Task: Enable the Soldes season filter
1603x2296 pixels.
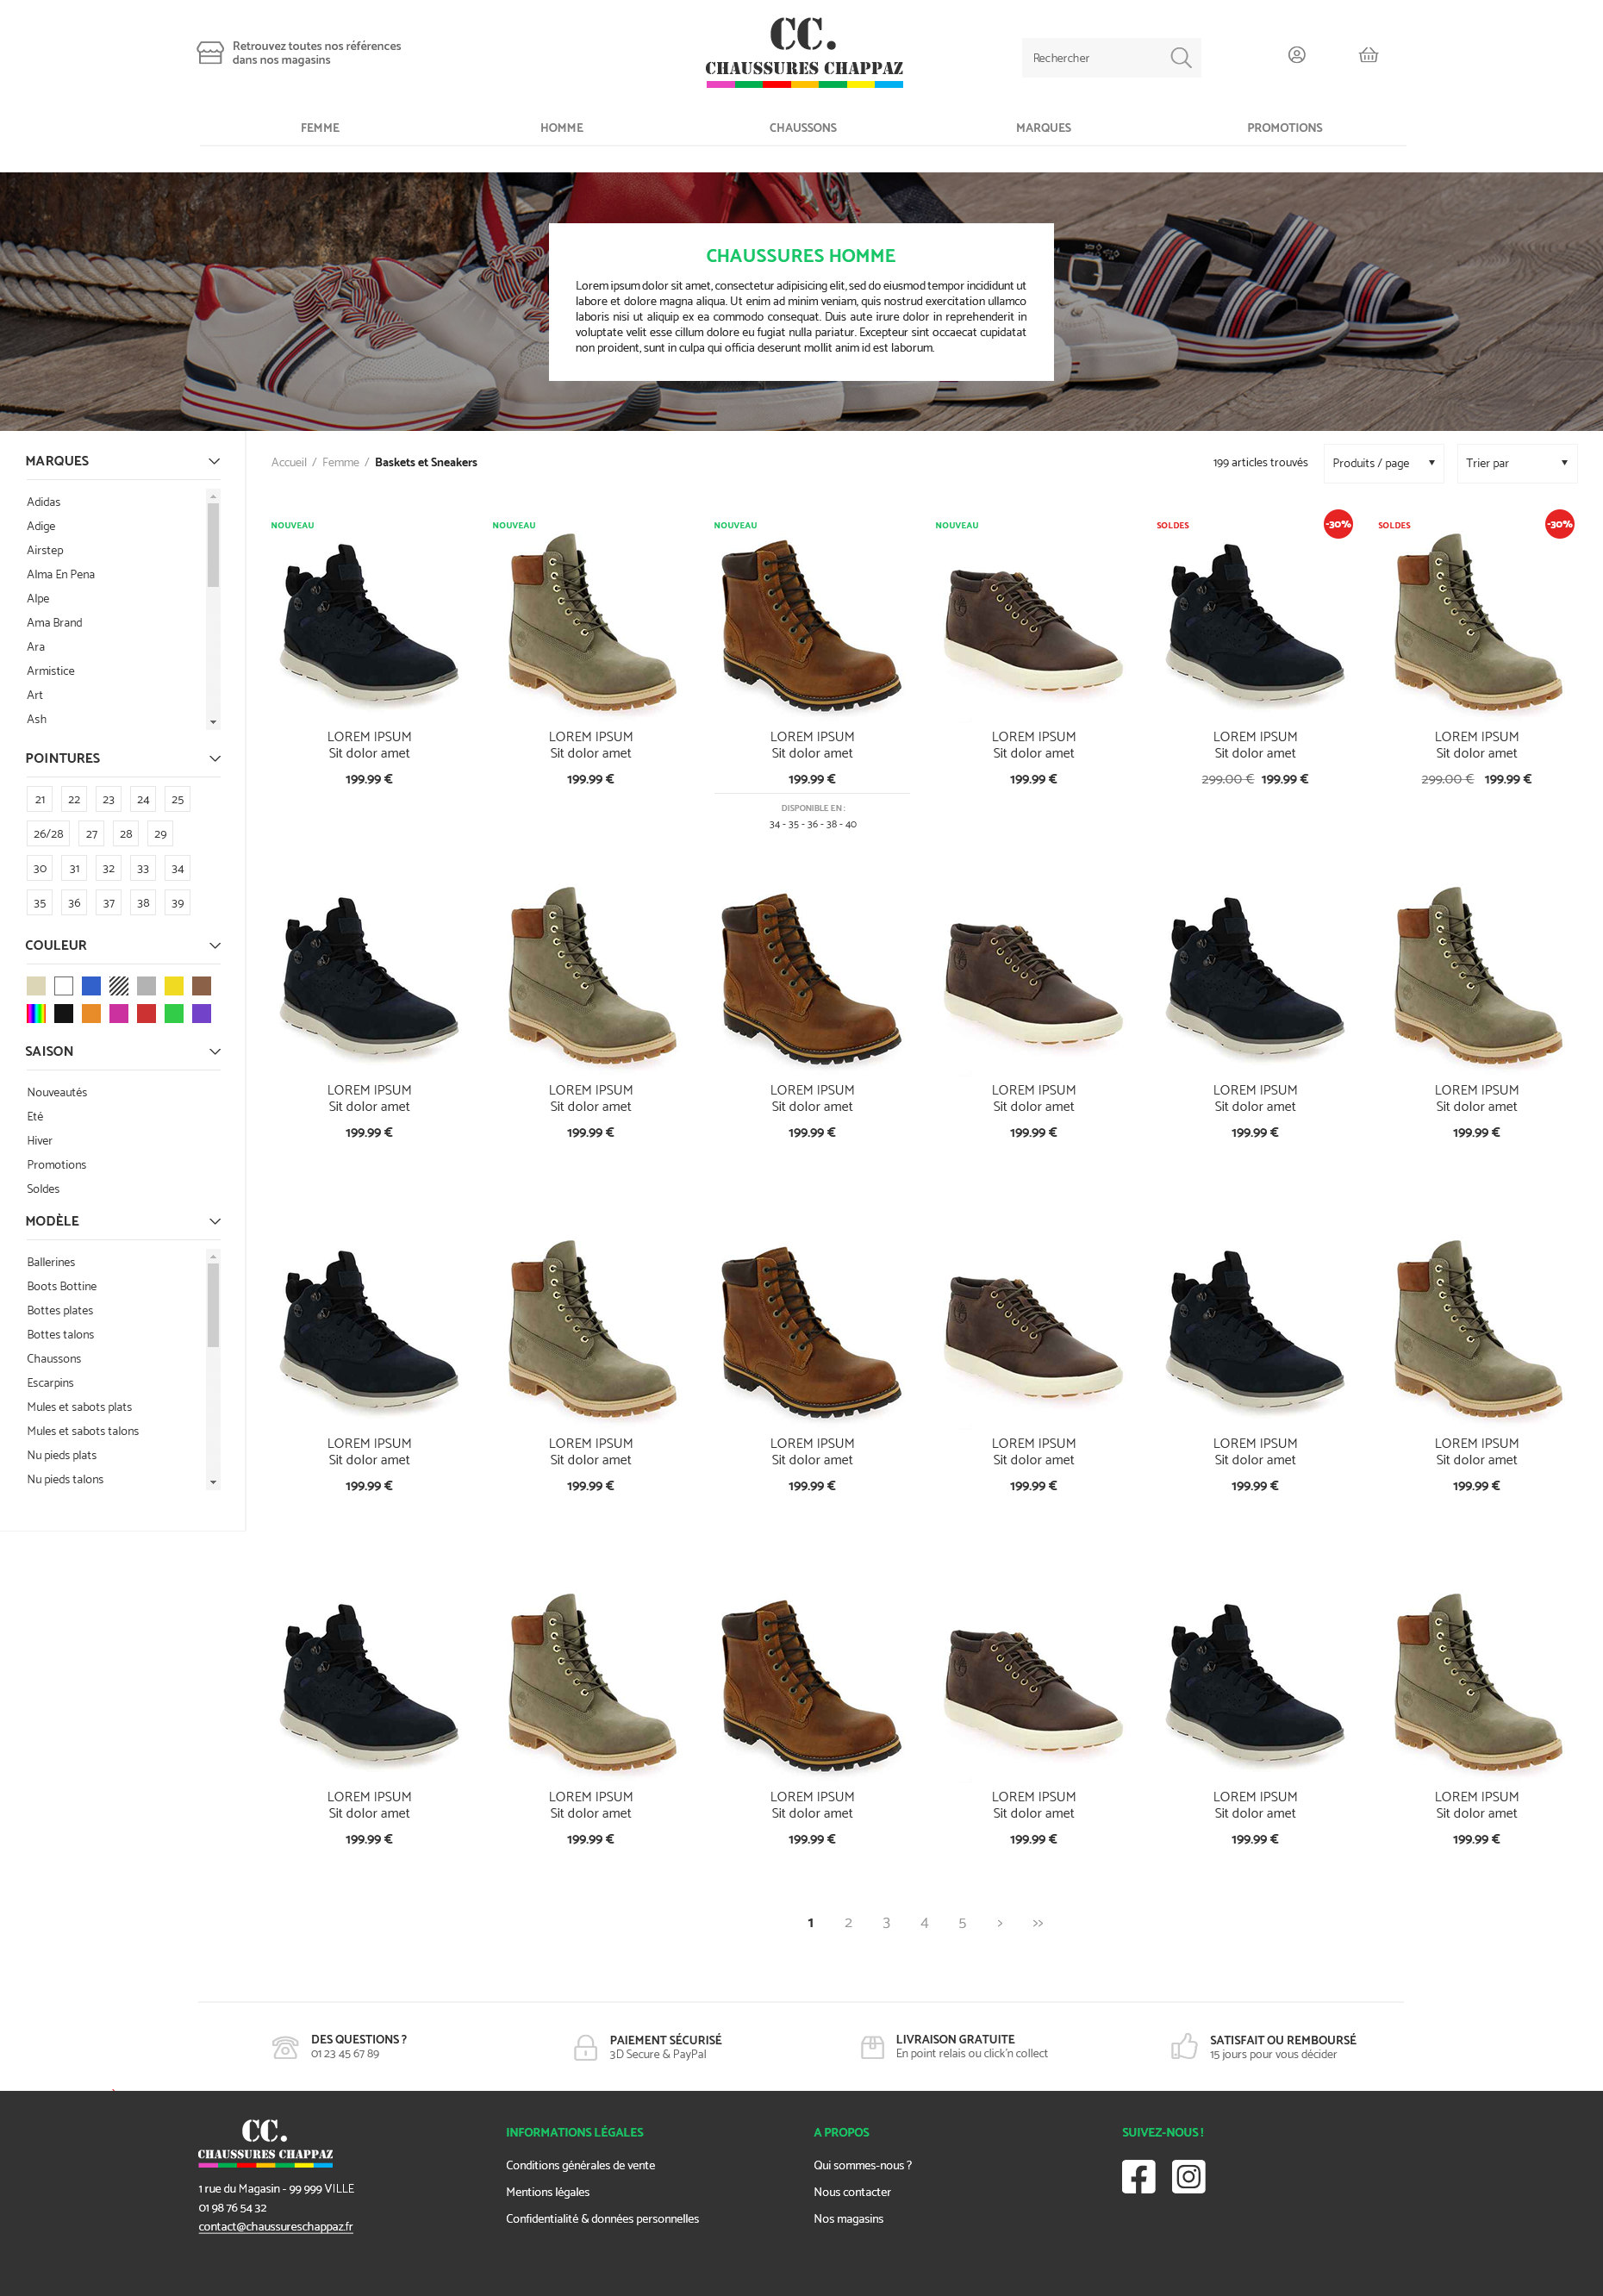Action: pyautogui.click(x=43, y=1189)
